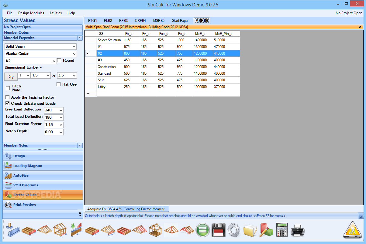366x244 pixels.
Task: Click the Fb_d column header
Action: pos(131,33)
